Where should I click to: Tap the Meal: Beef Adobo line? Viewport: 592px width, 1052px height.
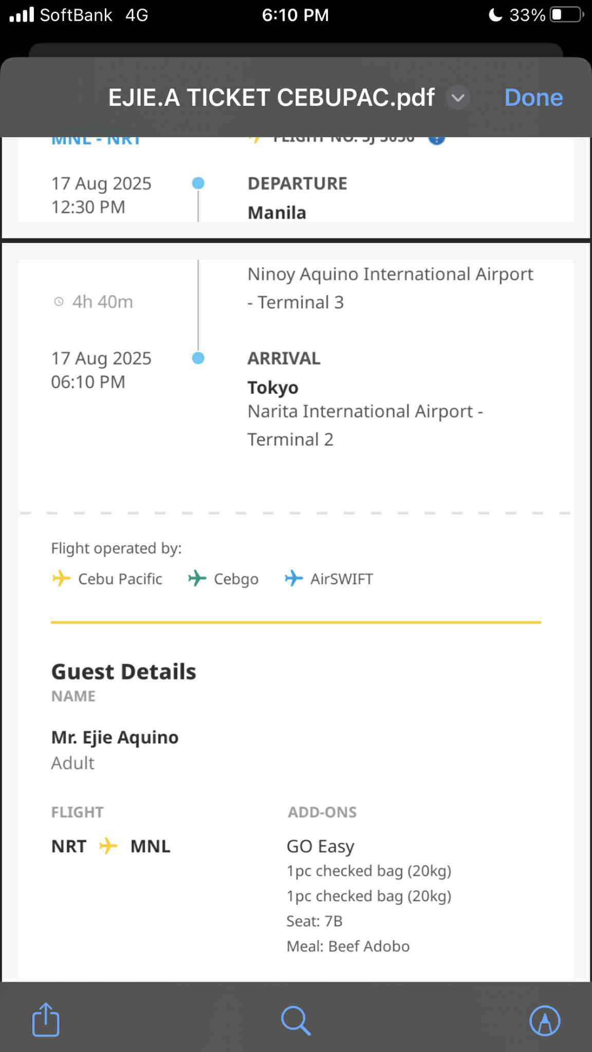click(348, 946)
